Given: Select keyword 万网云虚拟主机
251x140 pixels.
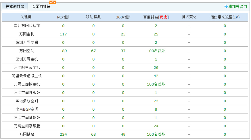Looking at the screenshot, I should [x=27, y=84].
